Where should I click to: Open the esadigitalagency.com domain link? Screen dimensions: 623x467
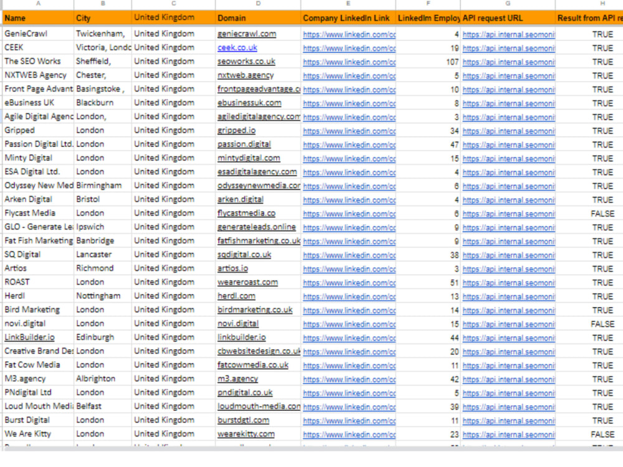(x=257, y=172)
